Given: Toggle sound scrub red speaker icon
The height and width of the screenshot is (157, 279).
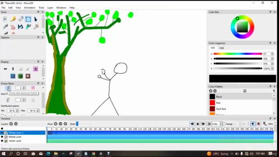Looking at the screenshot, I should click(259, 124).
